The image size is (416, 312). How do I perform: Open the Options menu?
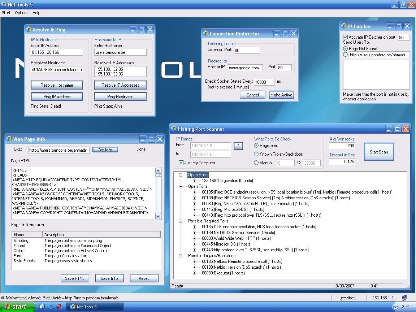click(x=22, y=13)
